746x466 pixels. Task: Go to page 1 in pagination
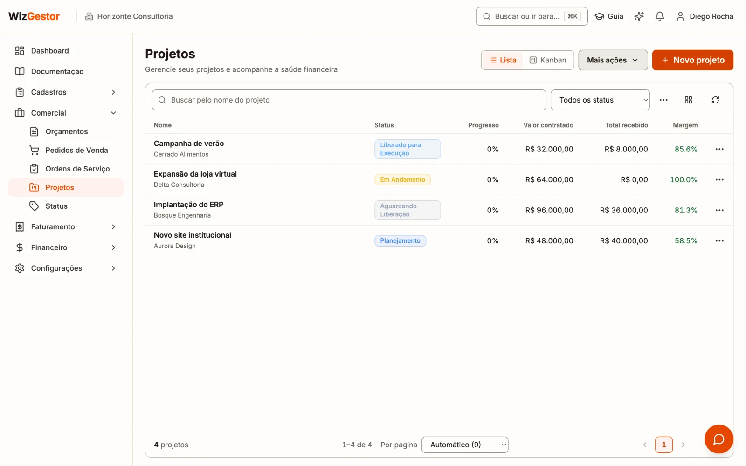[664, 445]
